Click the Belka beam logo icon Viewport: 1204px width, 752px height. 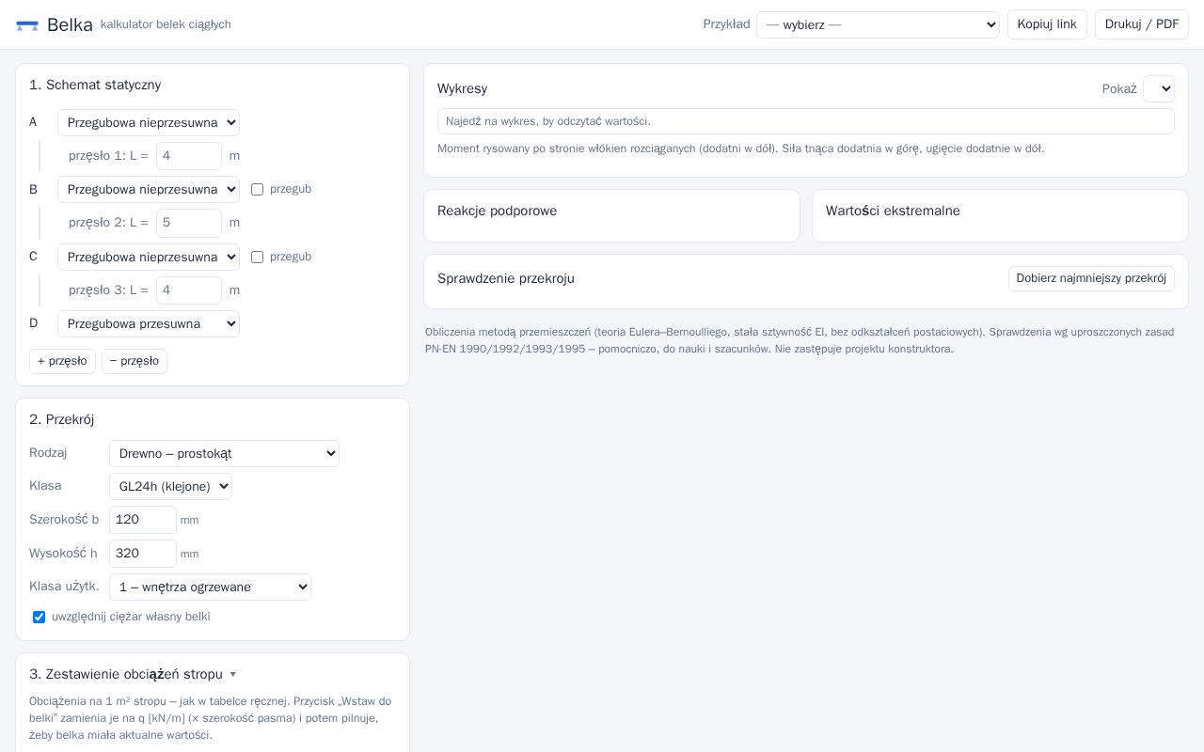tap(27, 25)
